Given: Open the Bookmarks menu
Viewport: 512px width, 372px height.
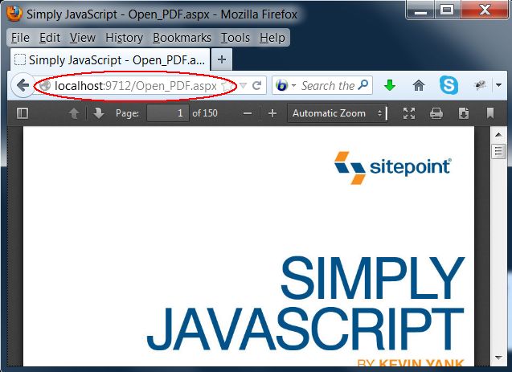Looking at the screenshot, I should click(x=182, y=38).
